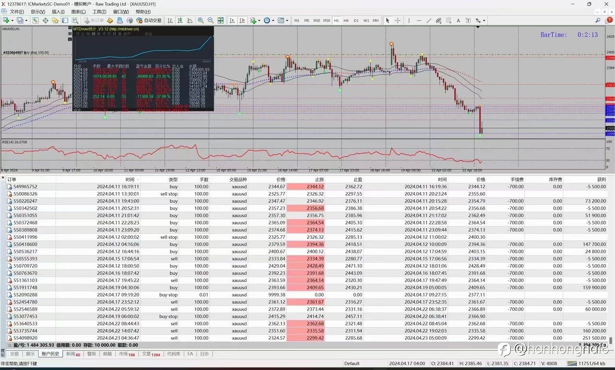Sort by the 订单 order column header
This screenshot has height=370, width=615.
pyautogui.click(x=12, y=180)
